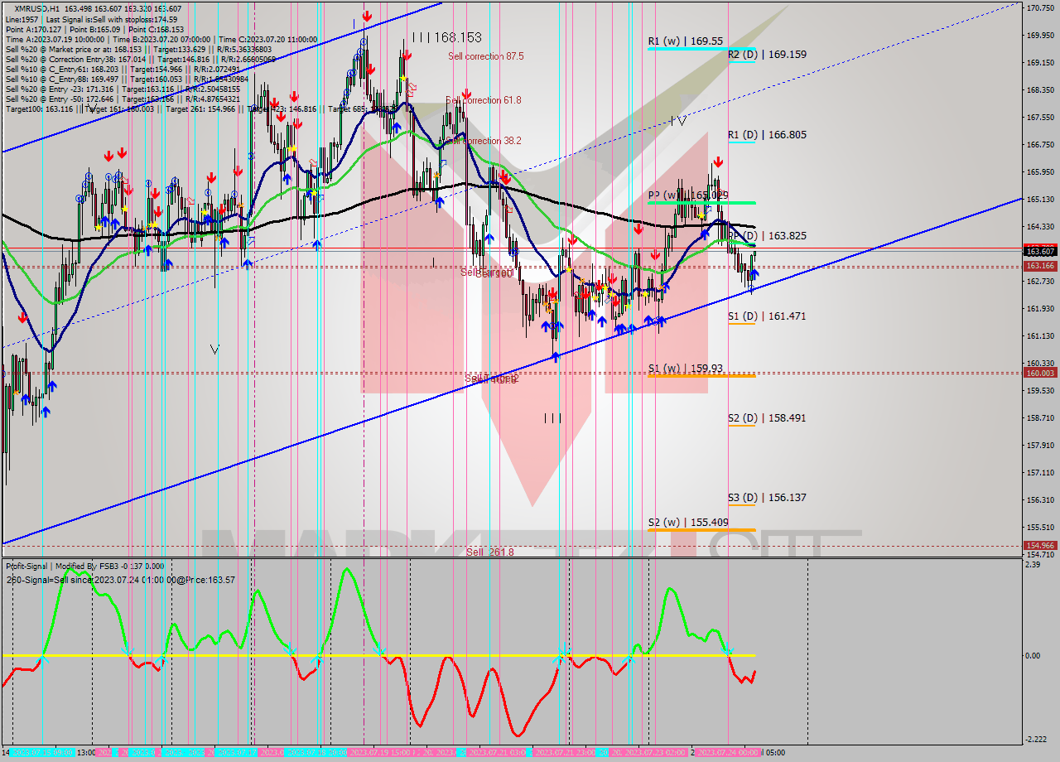Click the S3 (D) | 156.137 support label
This screenshot has height=762, width=1060.
pos(768,498)
